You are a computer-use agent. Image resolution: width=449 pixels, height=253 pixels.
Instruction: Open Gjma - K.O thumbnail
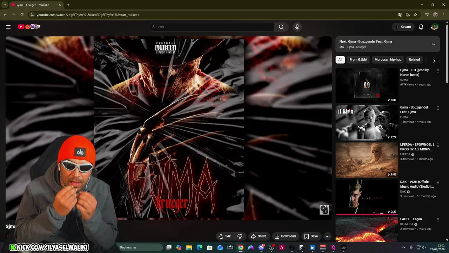click(367, 85)
